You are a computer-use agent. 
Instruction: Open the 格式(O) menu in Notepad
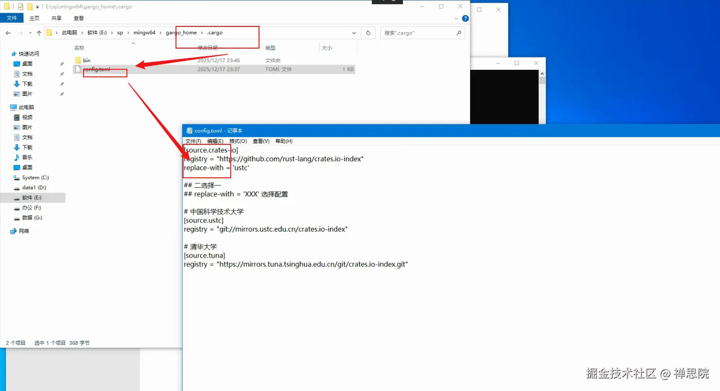pyautogui.click(x=238, y=141)
